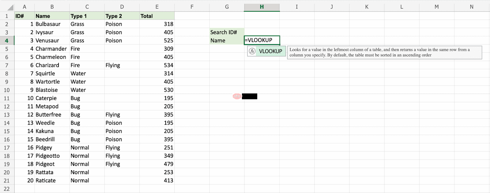This screenshot has height=193, width=490.
Task: Click the Charmeleon cell
Action: point(52,57)
